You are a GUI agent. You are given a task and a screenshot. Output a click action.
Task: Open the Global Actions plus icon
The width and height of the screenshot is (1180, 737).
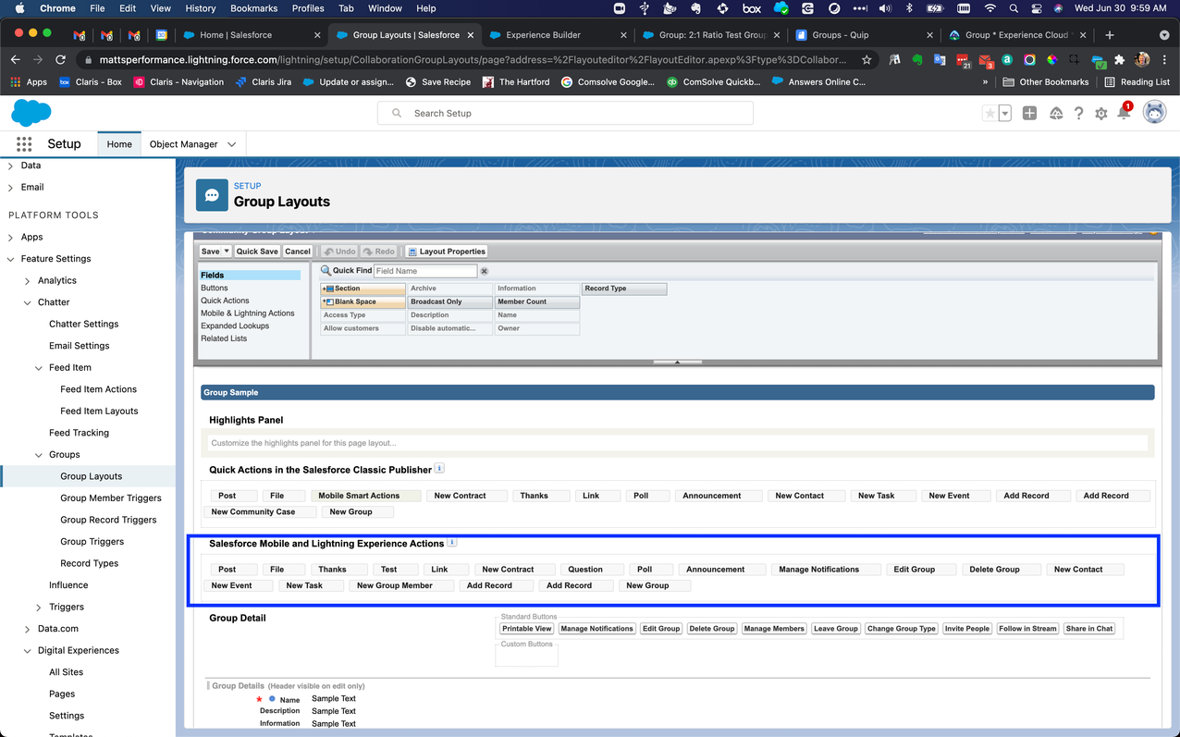[x=1029, y=113]
